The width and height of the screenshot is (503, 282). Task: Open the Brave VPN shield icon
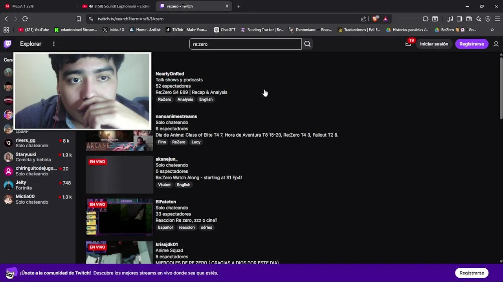click(x=488, y=19)
